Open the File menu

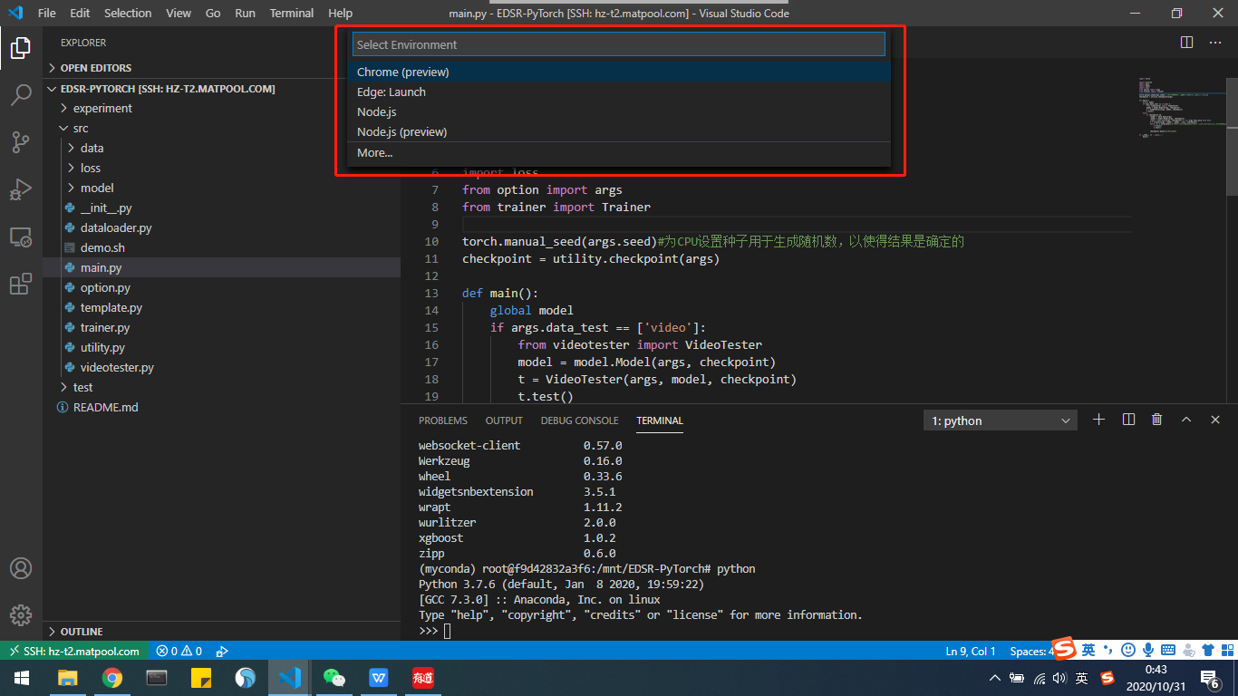click(47, 13)
